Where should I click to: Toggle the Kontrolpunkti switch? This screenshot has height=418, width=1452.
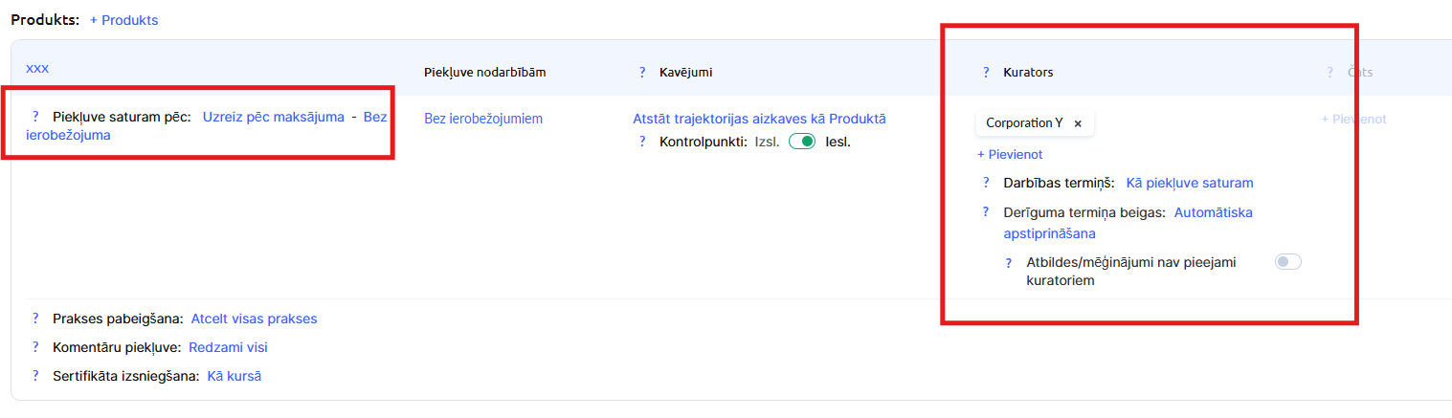pos(801,142)
